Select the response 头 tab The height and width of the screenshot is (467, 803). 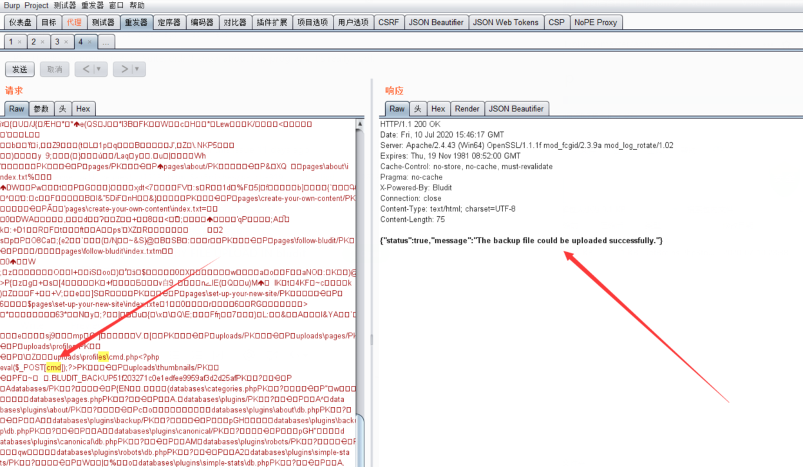tap(418, 109)
